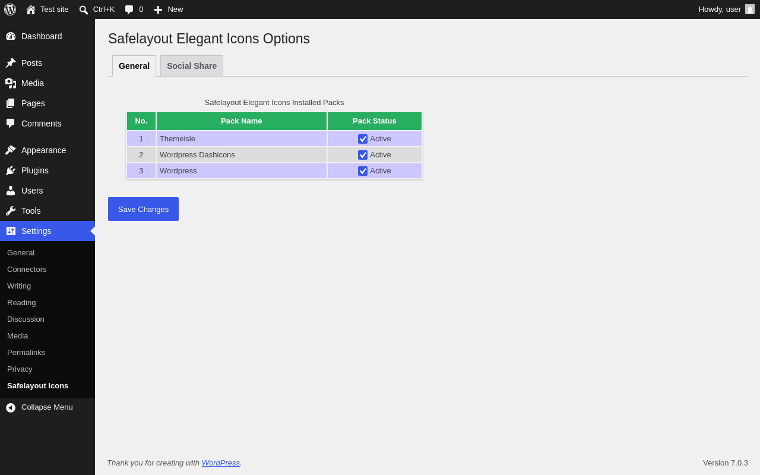Screen dimensions: 760x475
Task: Click the Themeisle pack name cell
Action: 242,139
